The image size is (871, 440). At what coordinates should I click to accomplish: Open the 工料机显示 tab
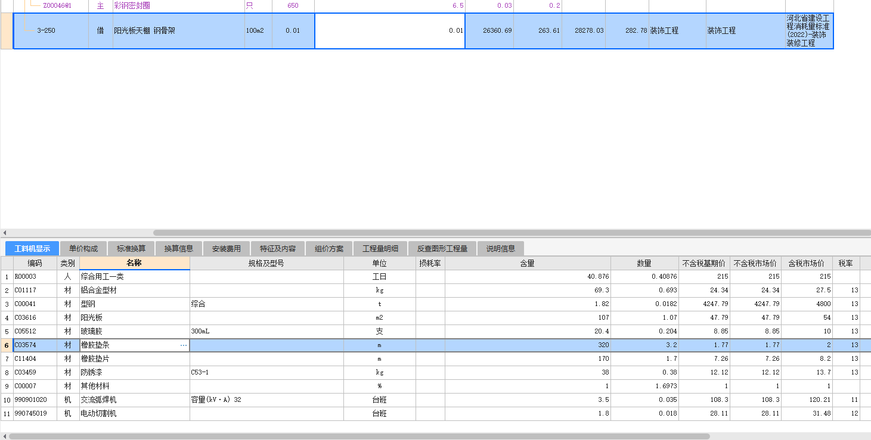click(x=32, y=248)
